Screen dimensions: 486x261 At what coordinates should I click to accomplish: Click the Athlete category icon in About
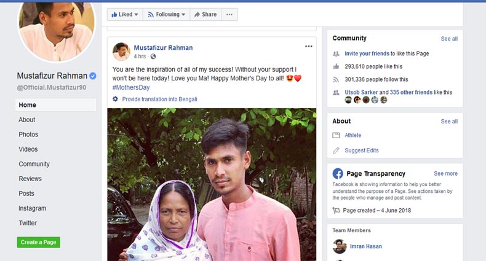[x=336, y=135]
